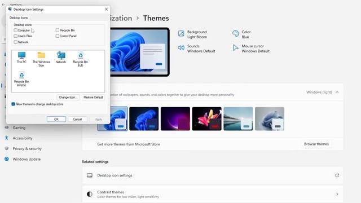The image size is (361, 203).
Task: Open Windows Update in sidebar
Action: tap(27, 159)
